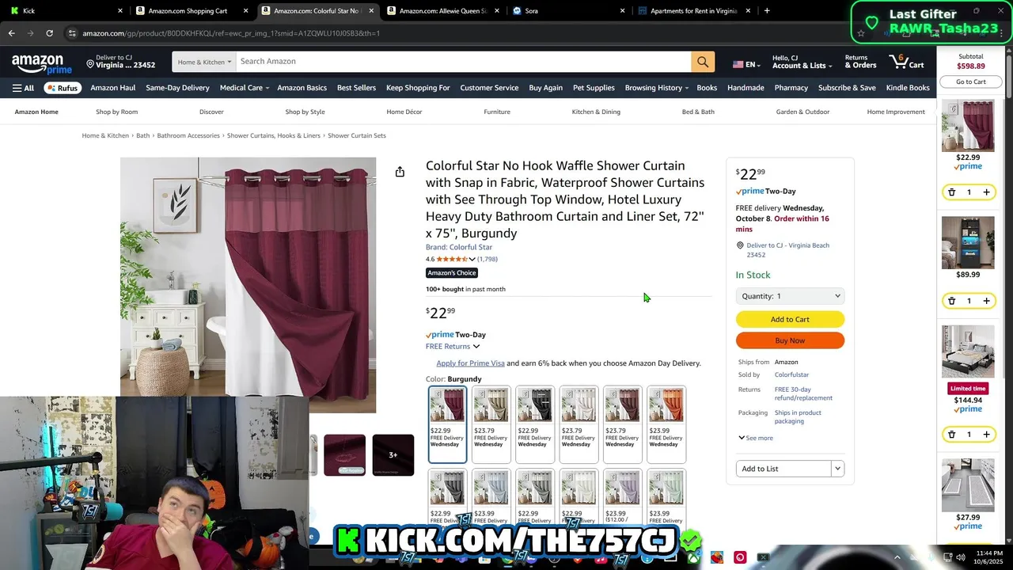The image size is (1013, 570).
Task: Choose the lavender curtain swatch at $23.99
Action: click(x=622, y=496)
